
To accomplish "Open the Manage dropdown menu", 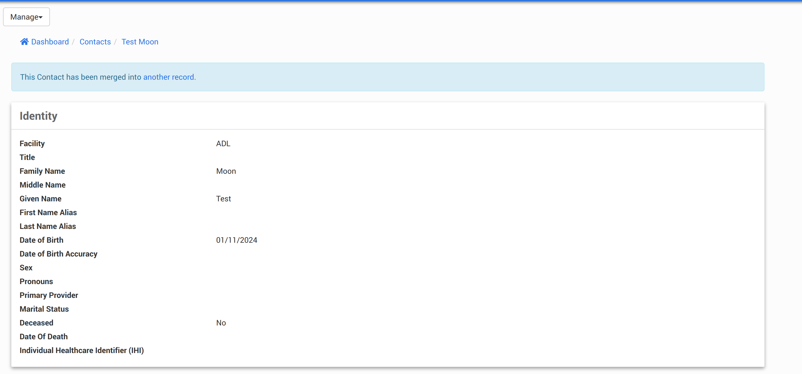I will (x=26, y=17).
